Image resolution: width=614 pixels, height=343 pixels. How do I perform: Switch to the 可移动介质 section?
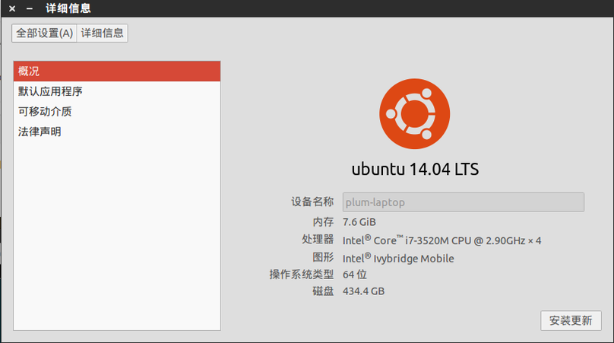45,112
